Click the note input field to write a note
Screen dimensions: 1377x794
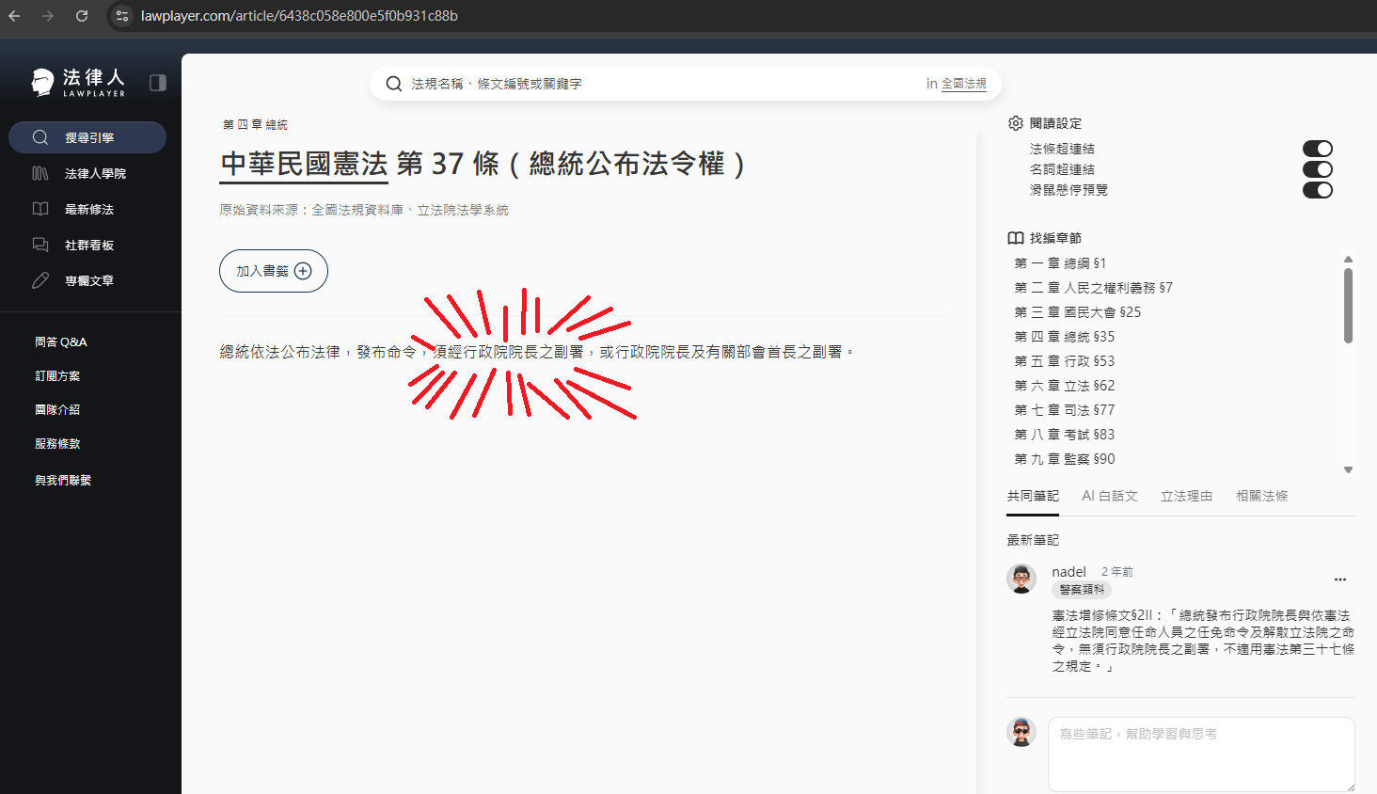point(1200,753)
